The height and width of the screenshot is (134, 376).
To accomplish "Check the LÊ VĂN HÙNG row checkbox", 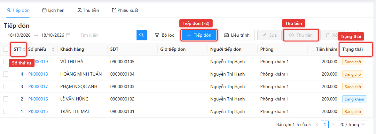I will (x=6, y=99).
